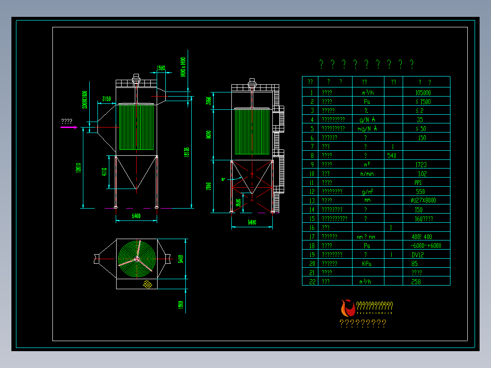Click the 5400 width under the front elevation
The width and height of the screenshot is (491, 368).
pos(136,216)
